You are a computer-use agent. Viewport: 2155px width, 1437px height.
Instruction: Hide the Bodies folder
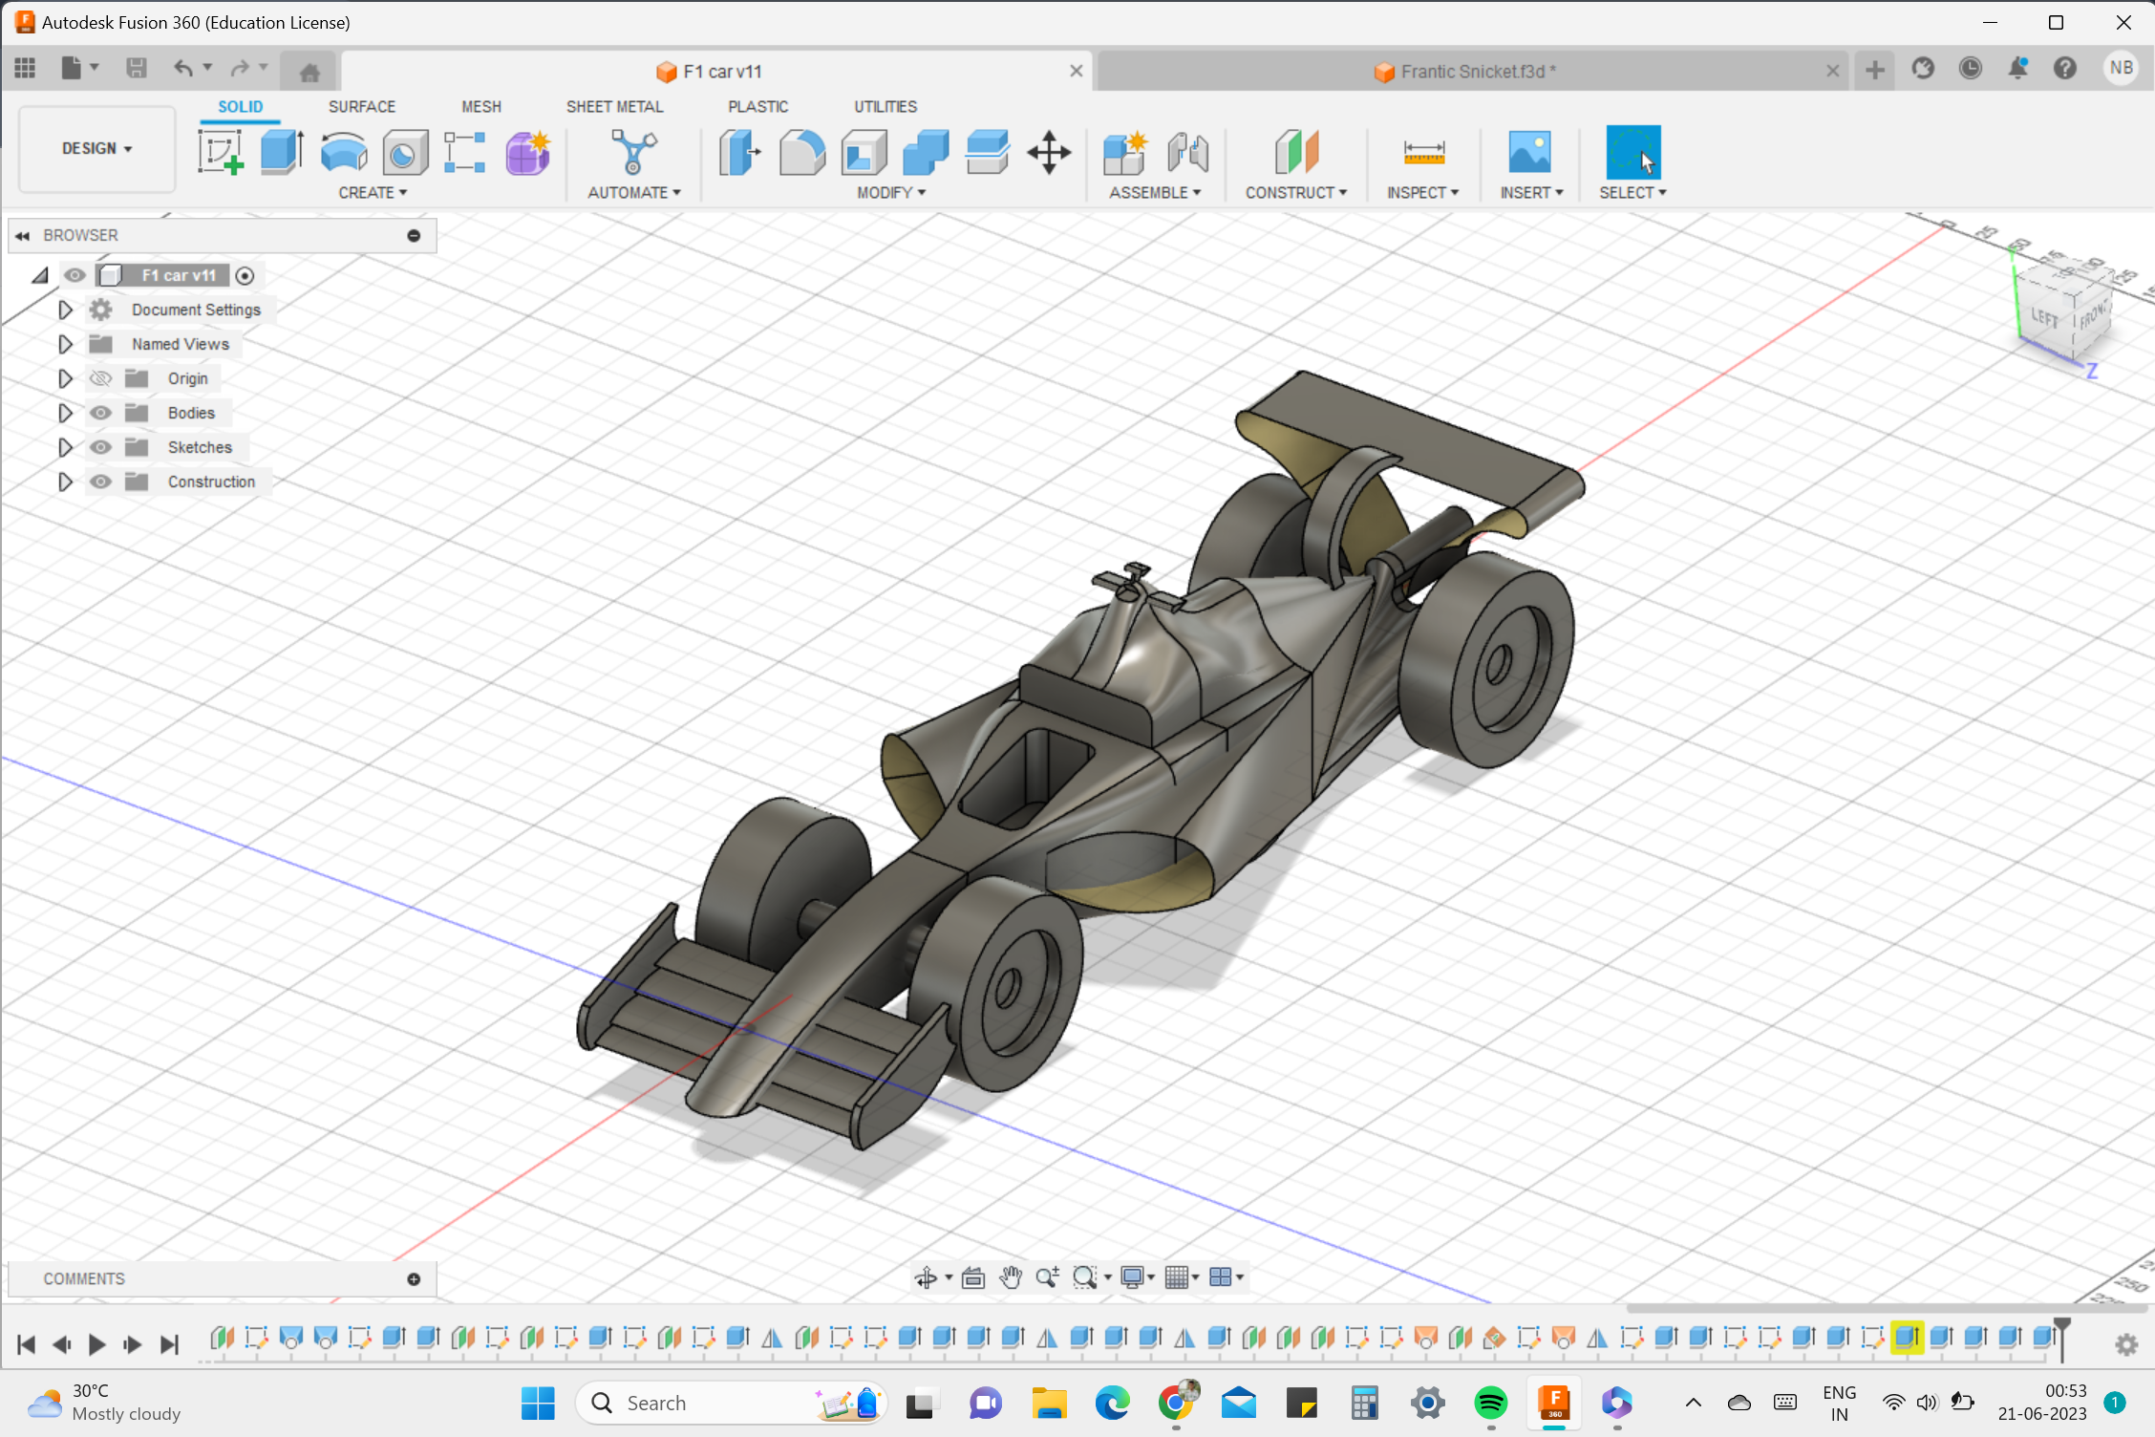pyautogui.click(x=100, y=412)
